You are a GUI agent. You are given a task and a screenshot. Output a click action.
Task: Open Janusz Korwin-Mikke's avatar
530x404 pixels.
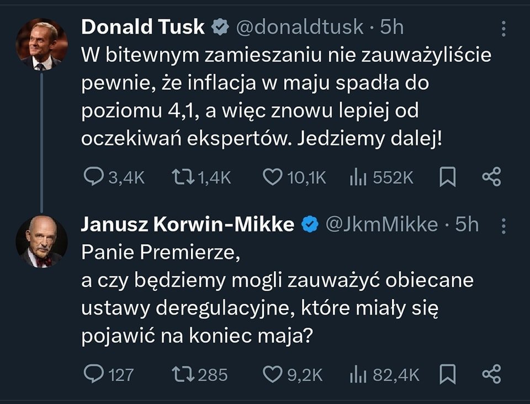coord(41,242)
